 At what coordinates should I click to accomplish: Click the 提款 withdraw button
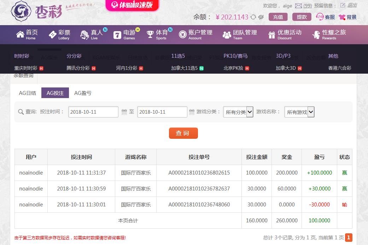click(302, 17)
